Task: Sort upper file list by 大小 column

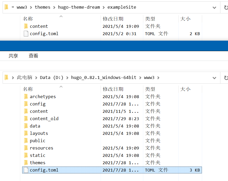Action: (185, 19)
